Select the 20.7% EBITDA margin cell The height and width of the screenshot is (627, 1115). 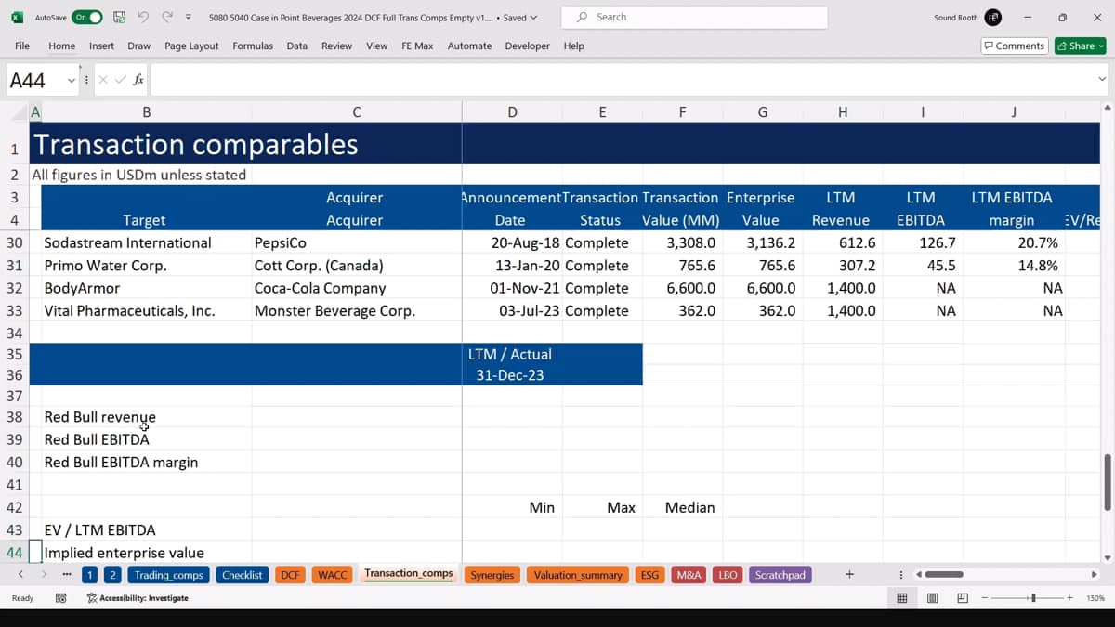coord(1013,242)
